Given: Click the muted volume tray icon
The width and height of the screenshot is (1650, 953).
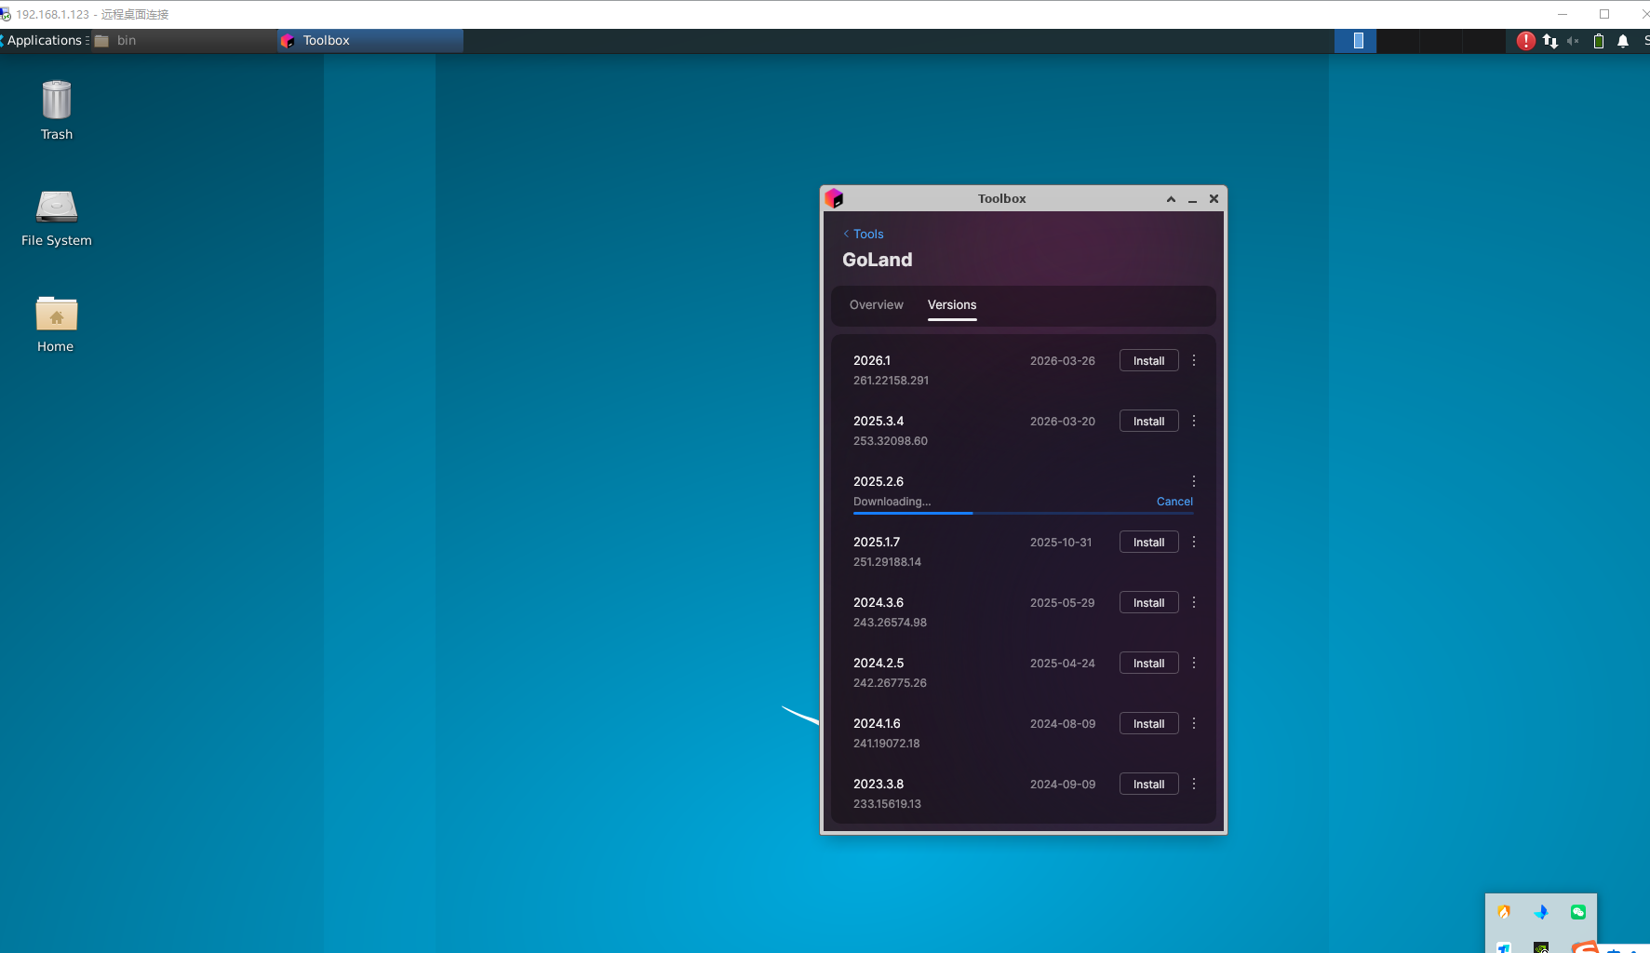Looking at the screenshot, I should (1573, 40).
